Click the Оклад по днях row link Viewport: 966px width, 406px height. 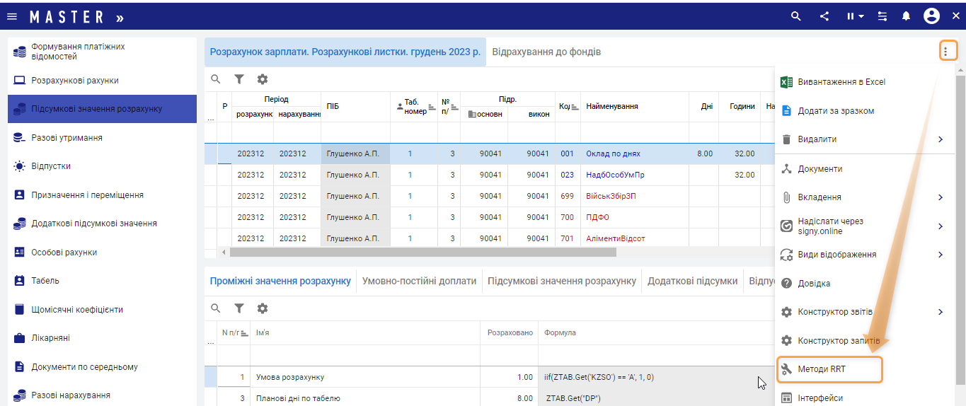coord(613,153)
